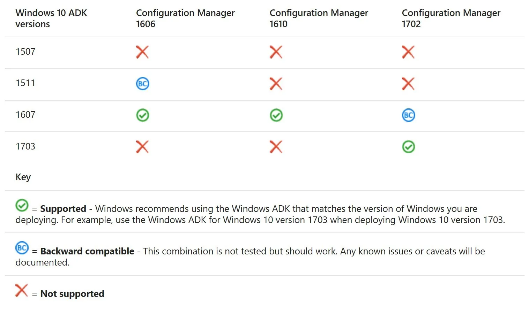Click the red X for ADK 1507 under Configuration Manager 1606
This screenshot has width=529, height=314.
click(x=142, y=52)
